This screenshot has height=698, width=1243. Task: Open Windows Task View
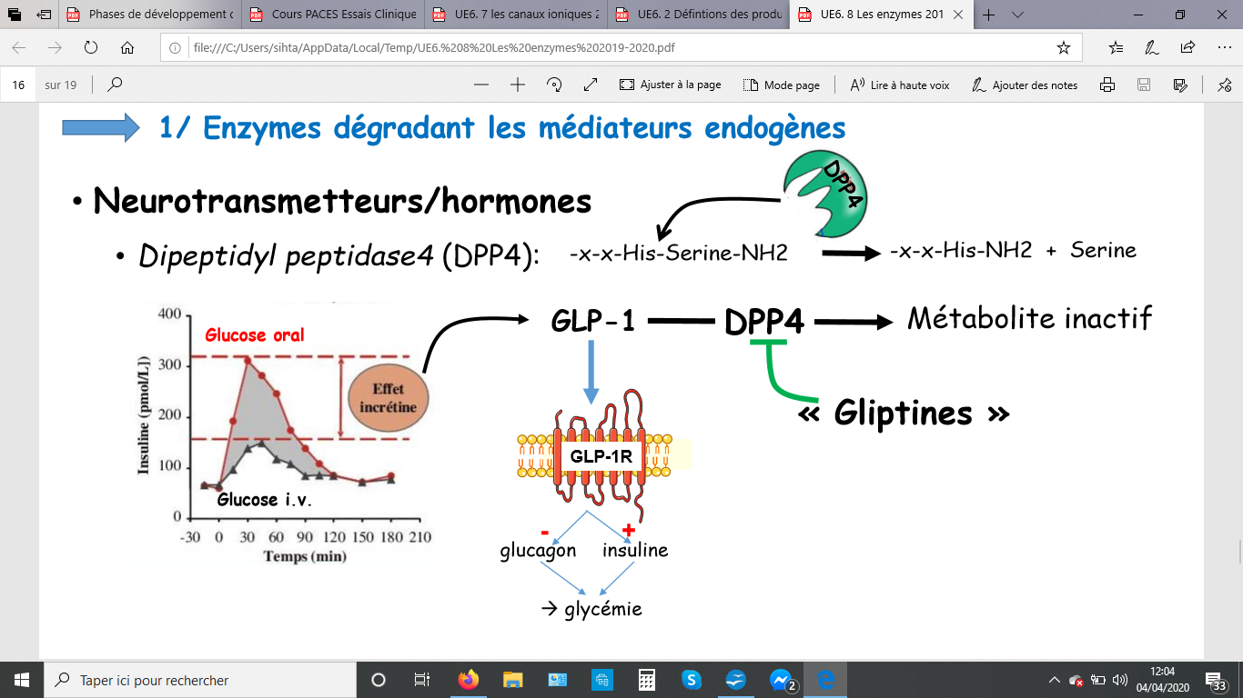click(422, 680)
